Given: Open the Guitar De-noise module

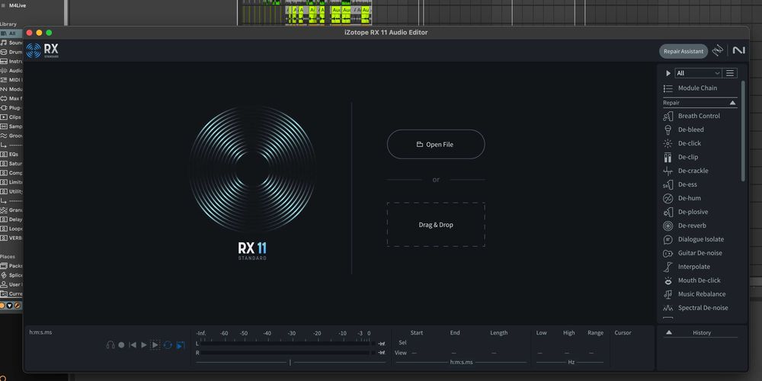Looking at the screenshot, I should [x=700, y=253].
